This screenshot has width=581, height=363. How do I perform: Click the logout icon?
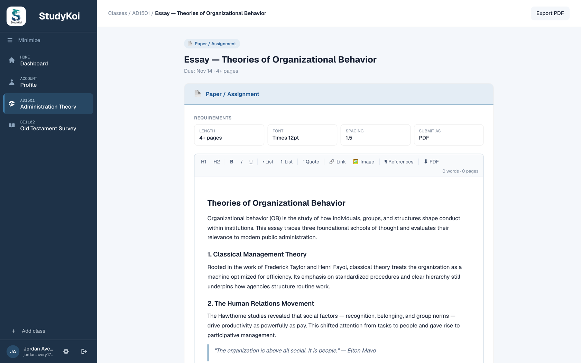(x=84, y=351)
